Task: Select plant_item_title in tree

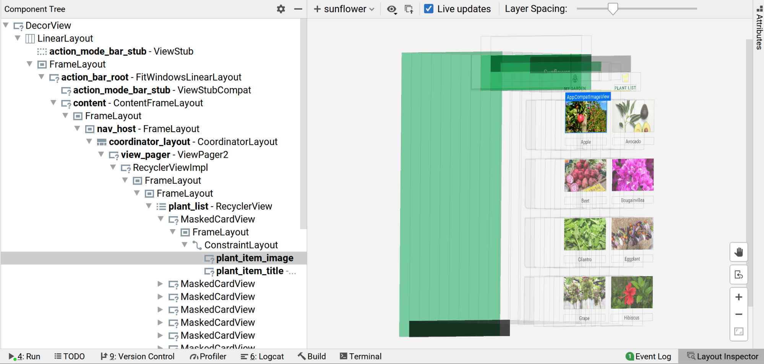Action: (250, 271)
